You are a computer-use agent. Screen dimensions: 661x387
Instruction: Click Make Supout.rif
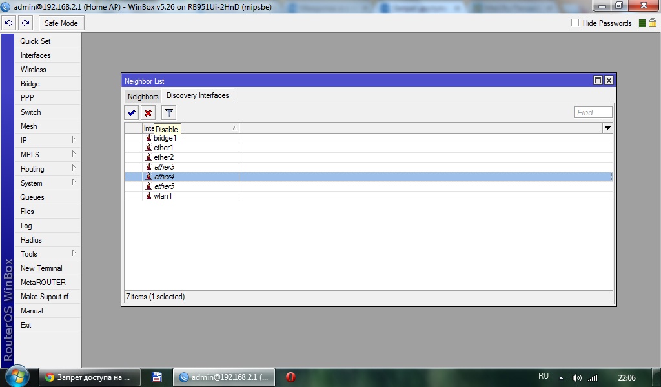coord(48,297)
